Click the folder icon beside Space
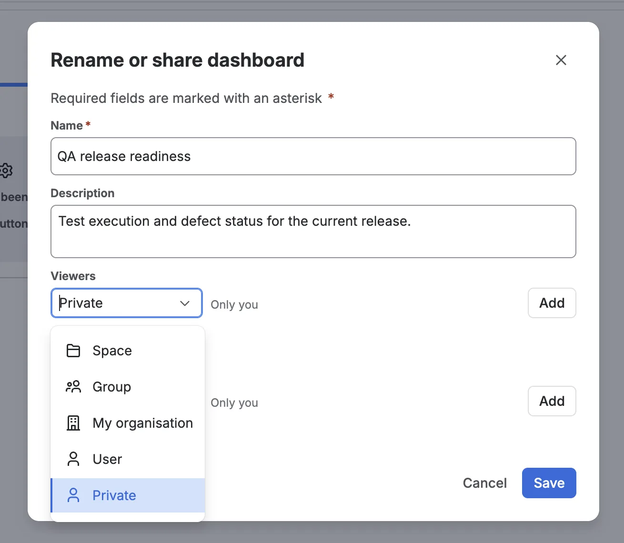Viewport: 624px width, 543px height. point(73,351)
